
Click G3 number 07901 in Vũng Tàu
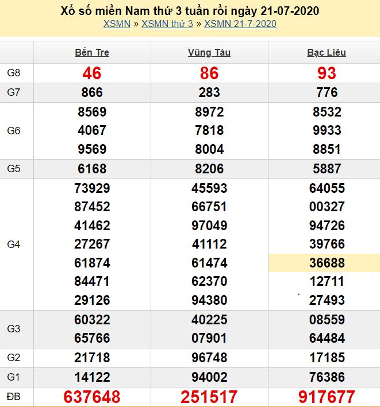click(209, 338)
